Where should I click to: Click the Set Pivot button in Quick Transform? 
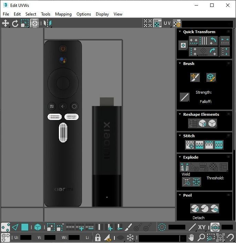[x=183, y=45]
